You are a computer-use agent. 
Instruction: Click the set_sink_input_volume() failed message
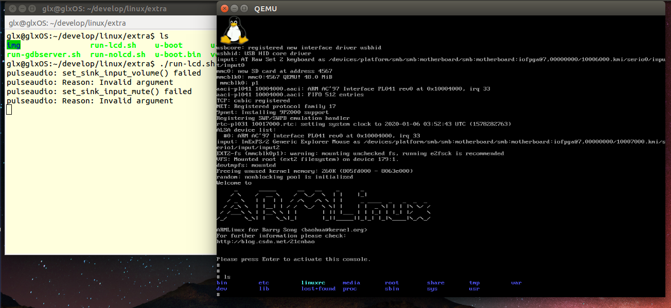(104, 73)
